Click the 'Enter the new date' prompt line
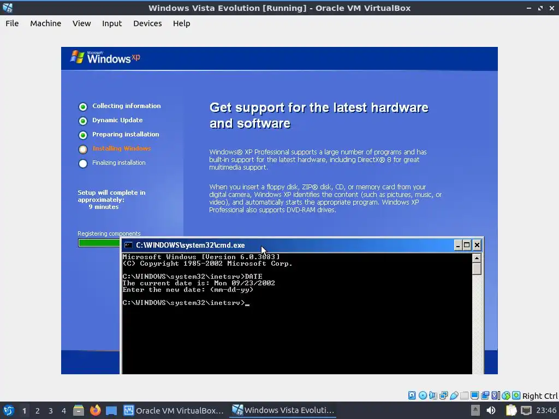Viewport: 559px width, 419px height. [x=188, y=290]
